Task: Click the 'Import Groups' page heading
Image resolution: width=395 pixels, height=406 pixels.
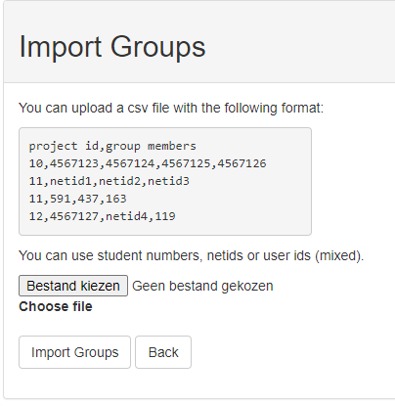Action: coord(112,47)
